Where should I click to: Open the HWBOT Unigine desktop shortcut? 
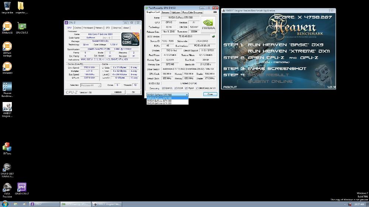[7, 110]
